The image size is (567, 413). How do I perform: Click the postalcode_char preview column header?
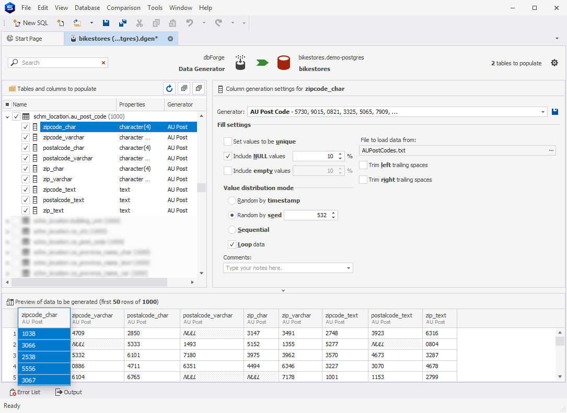click(152, 318)
